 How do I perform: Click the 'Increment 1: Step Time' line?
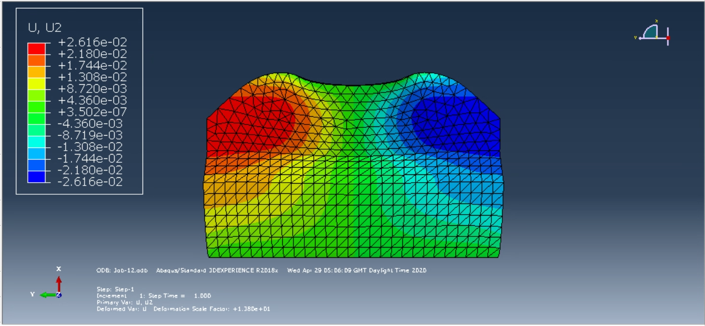click(x=154, y=295)
